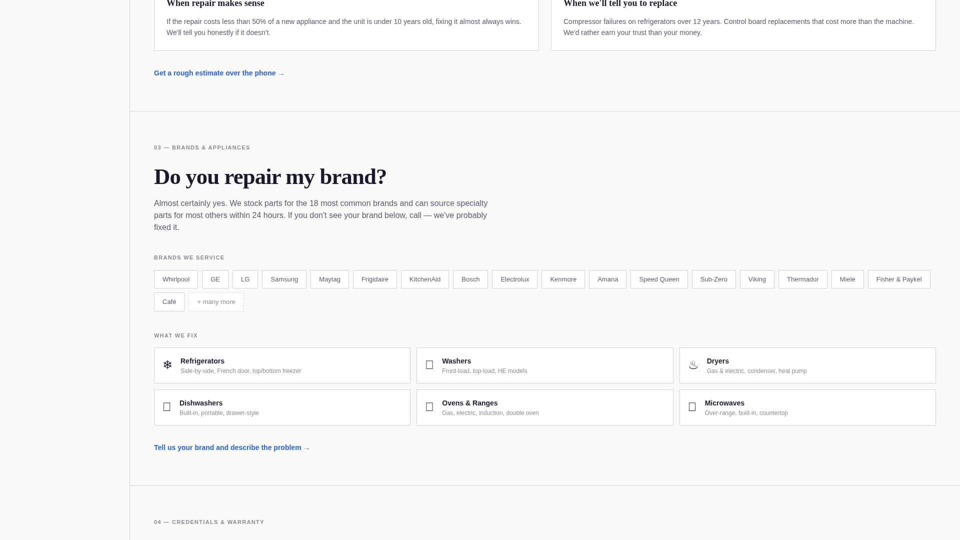This screenshot has height=540, width=960.
Task: Open the Washers appliance card title
Action: (456, 361)
